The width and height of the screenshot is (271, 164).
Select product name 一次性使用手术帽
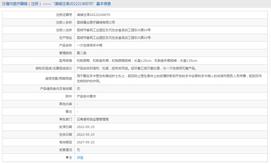[x=89, y=45]
